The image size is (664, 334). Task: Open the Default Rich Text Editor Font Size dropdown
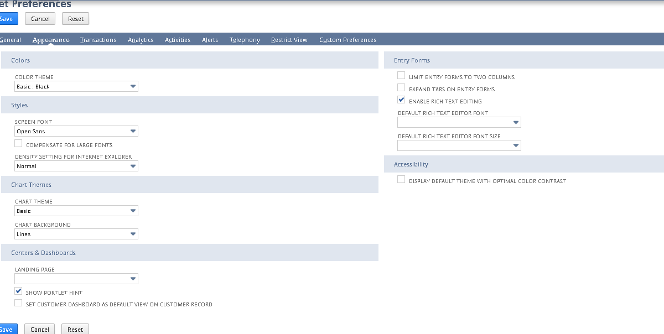[516, 145]
